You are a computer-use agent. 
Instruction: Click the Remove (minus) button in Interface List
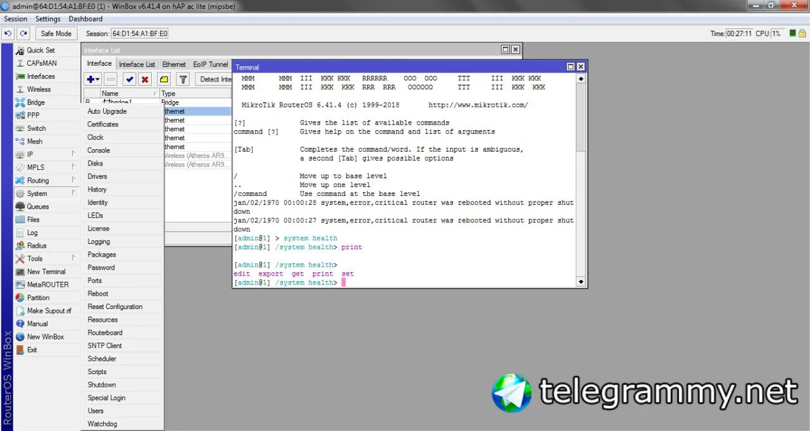point(111,79)
